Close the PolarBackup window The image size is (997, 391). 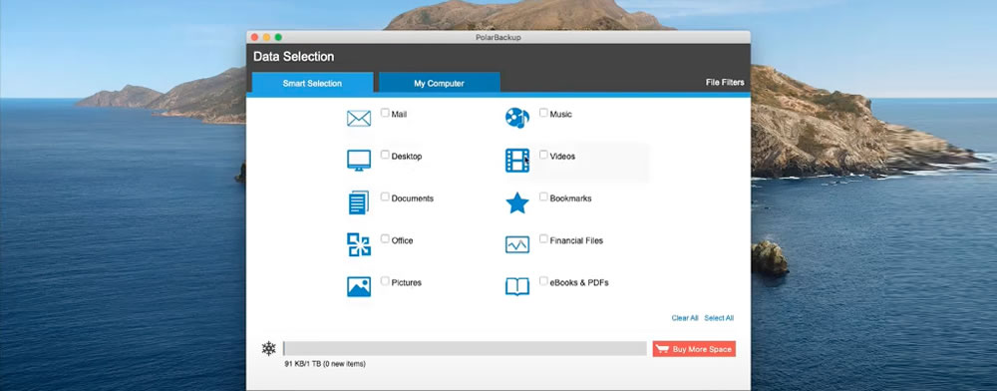[255, 38]
